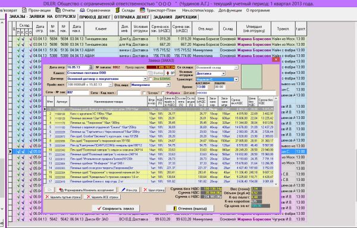The image size is (357, 228).
Task: Click the Сохранить заказ button
Action: [115, 208]
